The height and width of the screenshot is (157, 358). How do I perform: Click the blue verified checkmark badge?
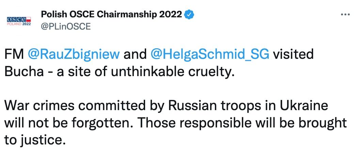coord(189,15)
